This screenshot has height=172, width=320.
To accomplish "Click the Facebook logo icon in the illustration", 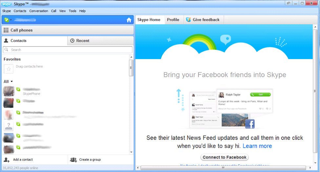I will click(x=250, y=124).
